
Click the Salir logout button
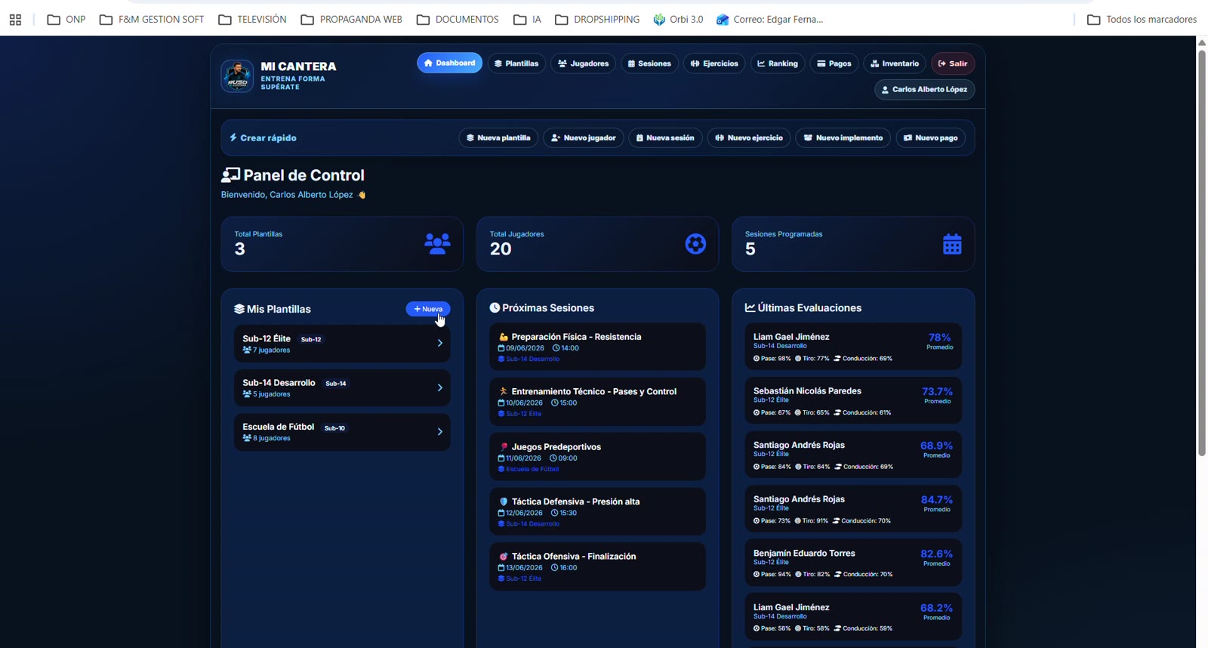click(x=953, y=63)
